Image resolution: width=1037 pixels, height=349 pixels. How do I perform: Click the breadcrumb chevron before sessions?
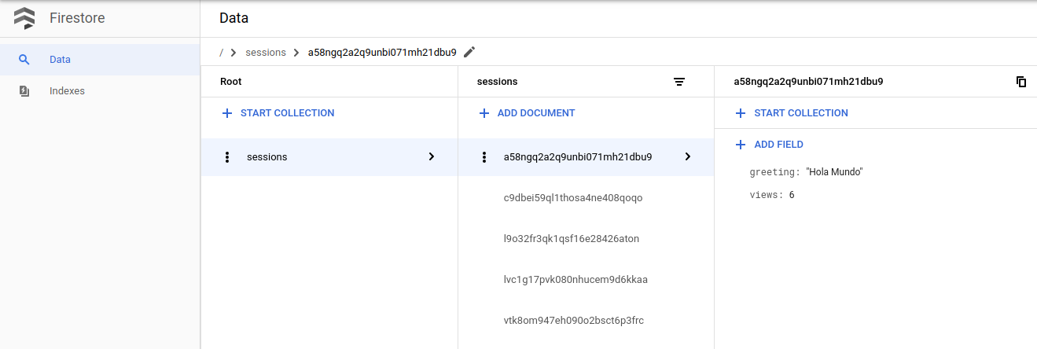[234, 53]
